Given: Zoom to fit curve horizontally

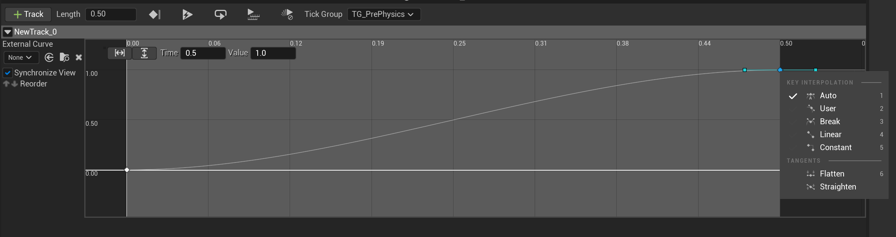Looking at the screenshot, I should click(119, 53).
